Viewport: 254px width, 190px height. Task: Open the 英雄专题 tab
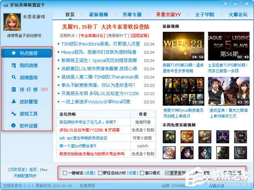pos(132,14)
